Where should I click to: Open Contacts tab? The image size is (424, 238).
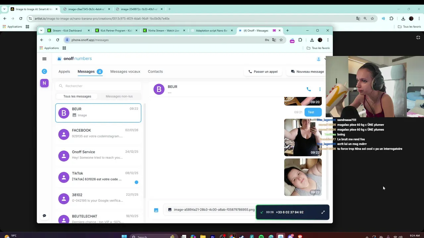click(155, 71)
